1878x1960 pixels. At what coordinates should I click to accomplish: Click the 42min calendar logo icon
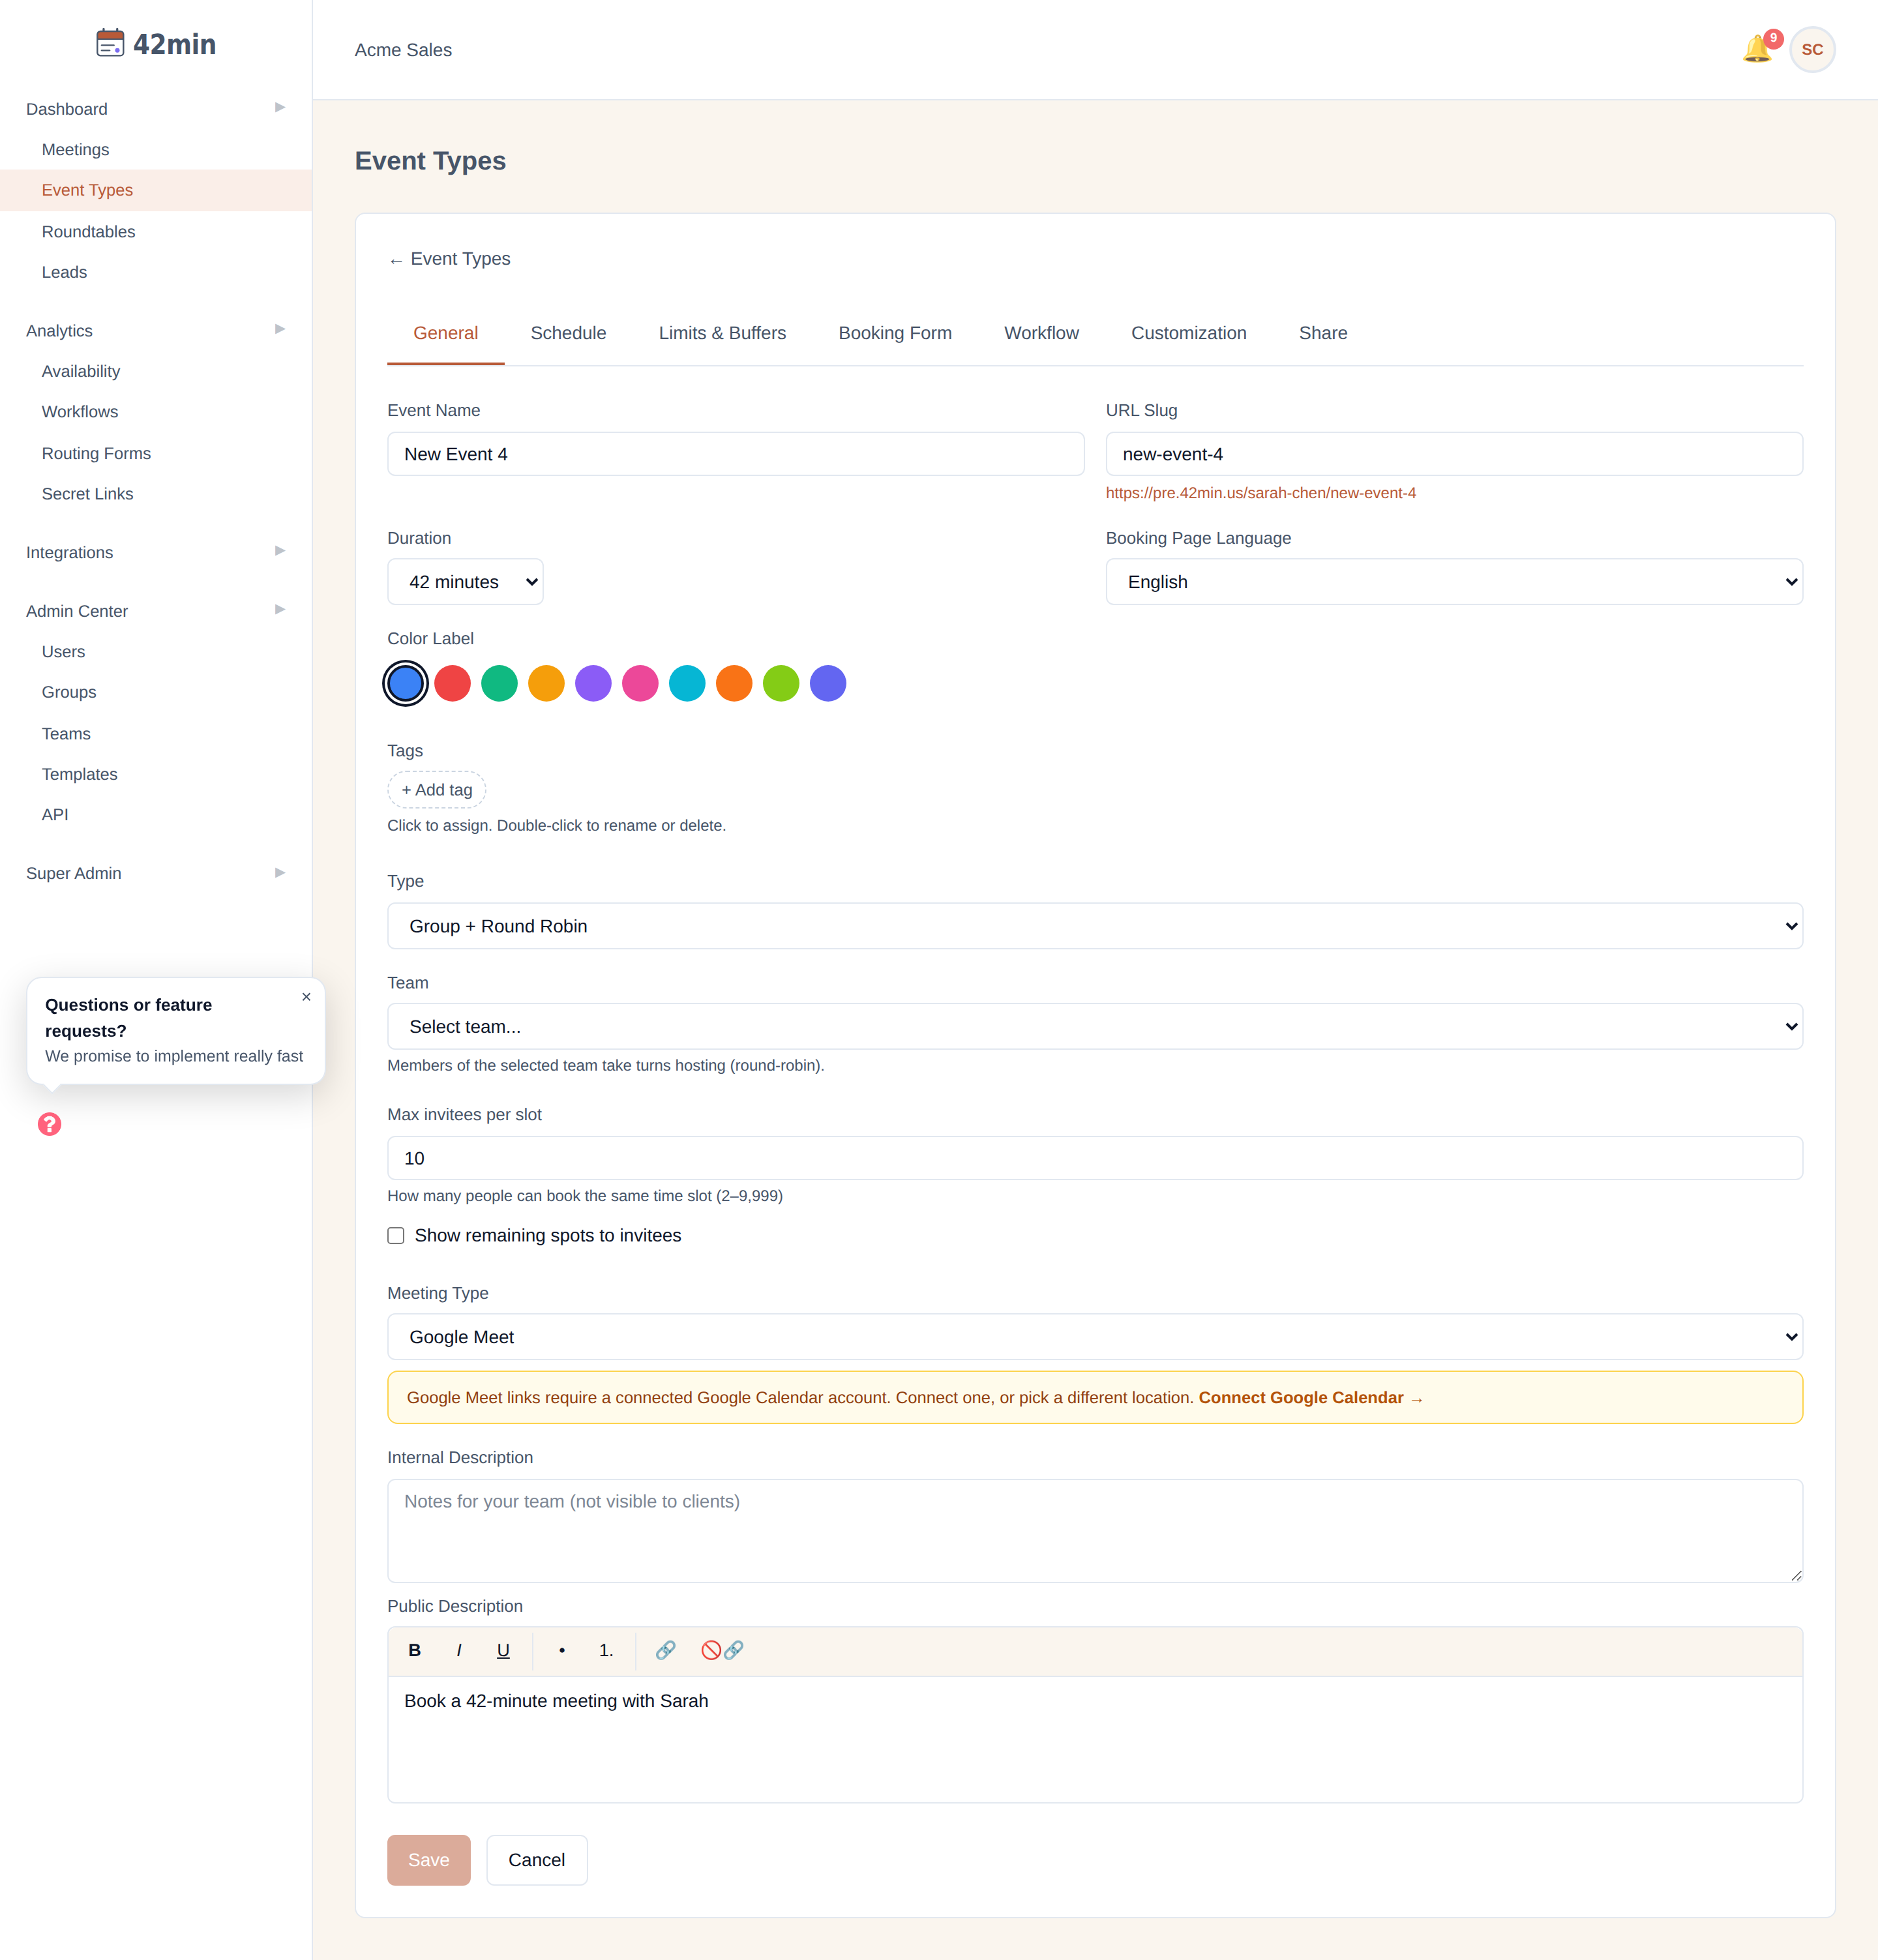[110, 43]
